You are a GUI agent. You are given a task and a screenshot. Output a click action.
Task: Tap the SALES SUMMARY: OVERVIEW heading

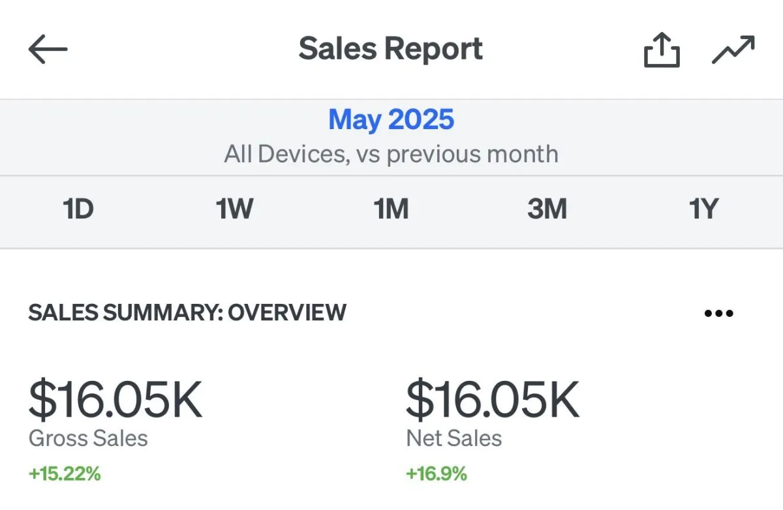187,312
